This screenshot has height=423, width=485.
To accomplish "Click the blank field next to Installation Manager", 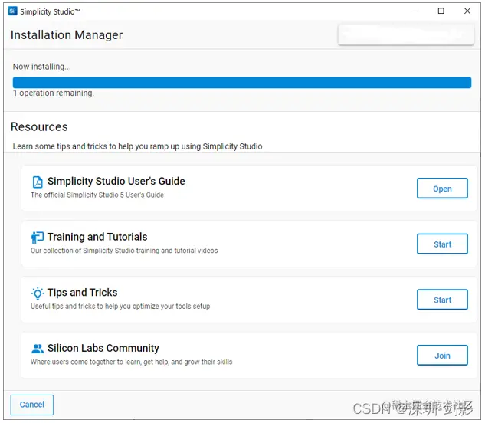I will point(406,34).
